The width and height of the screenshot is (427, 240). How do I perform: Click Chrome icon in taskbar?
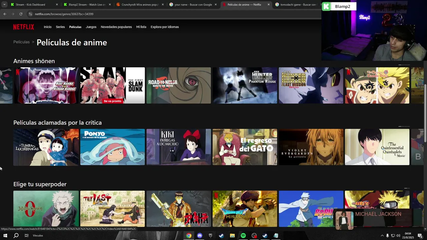click(x=189, y=236)
